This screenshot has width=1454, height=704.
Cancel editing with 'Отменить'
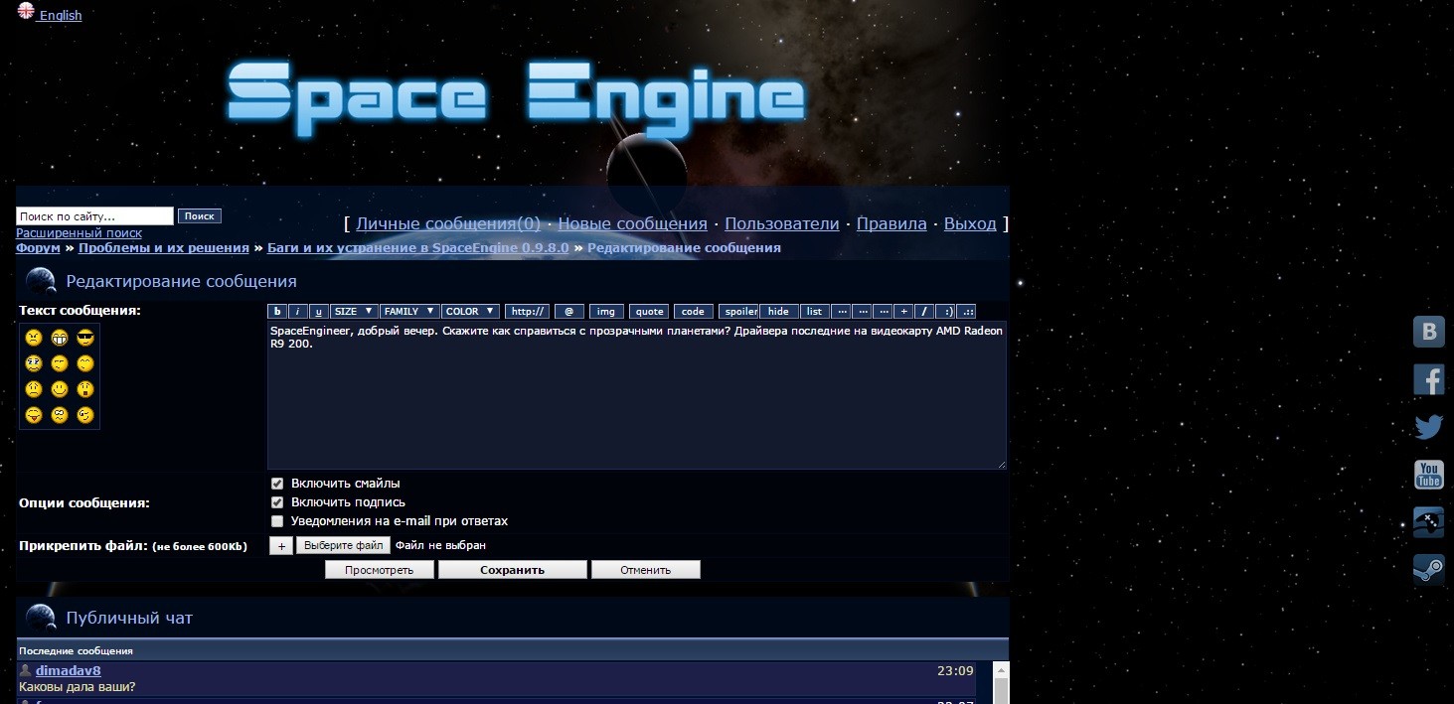coord(646,570)
